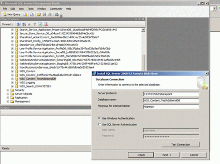The image size is (220, 164).
Task: Click the Analysis Services query icon
Action: coord(32,14)
